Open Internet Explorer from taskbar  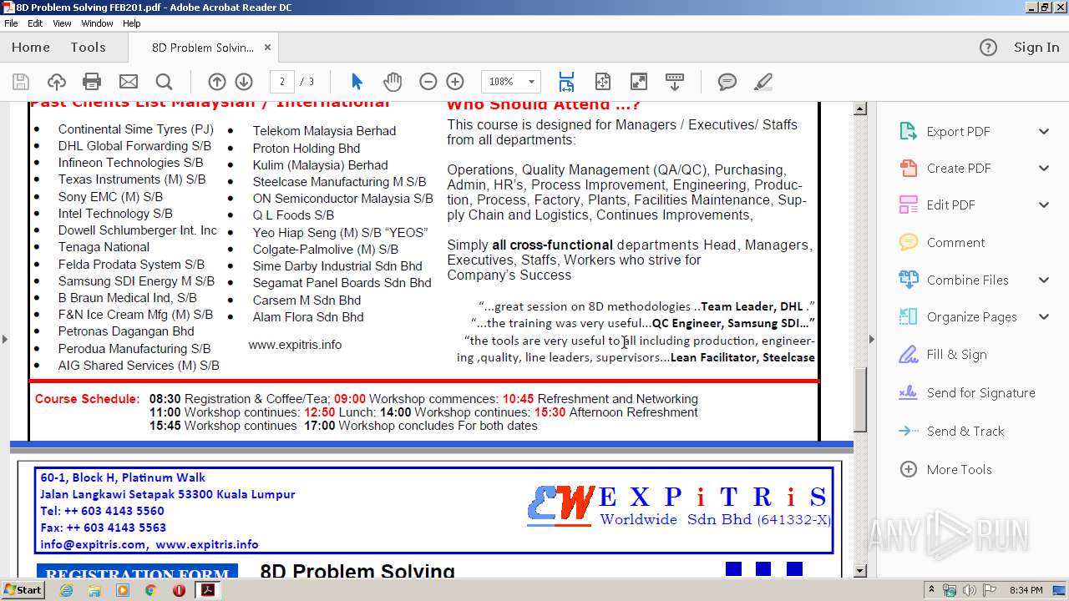(x=66, y=590)
